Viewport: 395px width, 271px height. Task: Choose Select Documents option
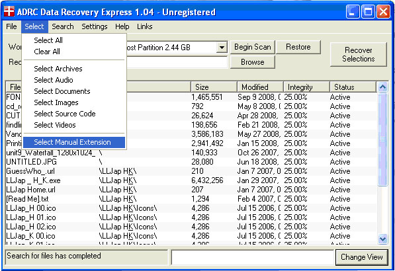[x=74, y=91]
